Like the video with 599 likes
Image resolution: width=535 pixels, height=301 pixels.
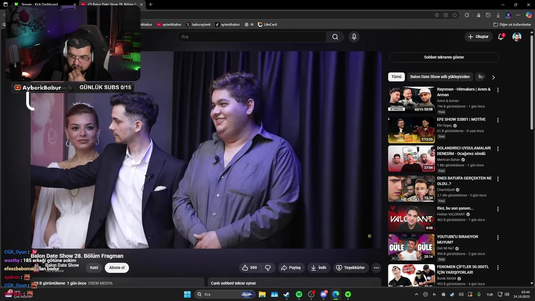click(x=250, y=268)
